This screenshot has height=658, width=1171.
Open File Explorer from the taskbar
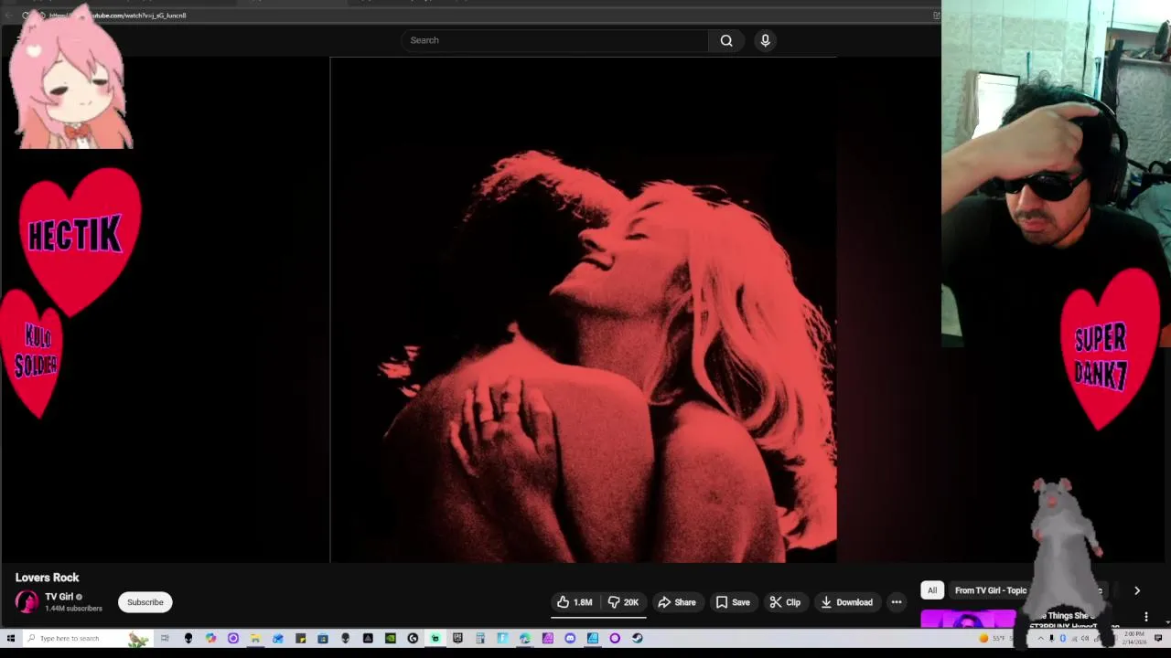[x=255, y=638]
